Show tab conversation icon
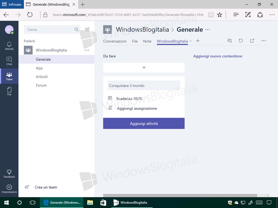 point(229,41)
